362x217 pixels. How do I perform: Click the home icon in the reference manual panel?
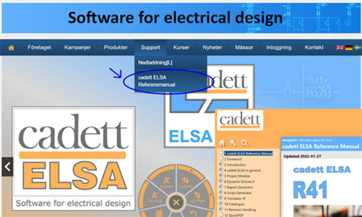(x=222, y=143)
